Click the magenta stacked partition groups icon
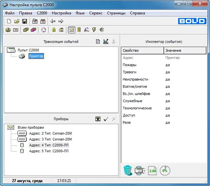The image size is (210, 186). tap(33, 30)
